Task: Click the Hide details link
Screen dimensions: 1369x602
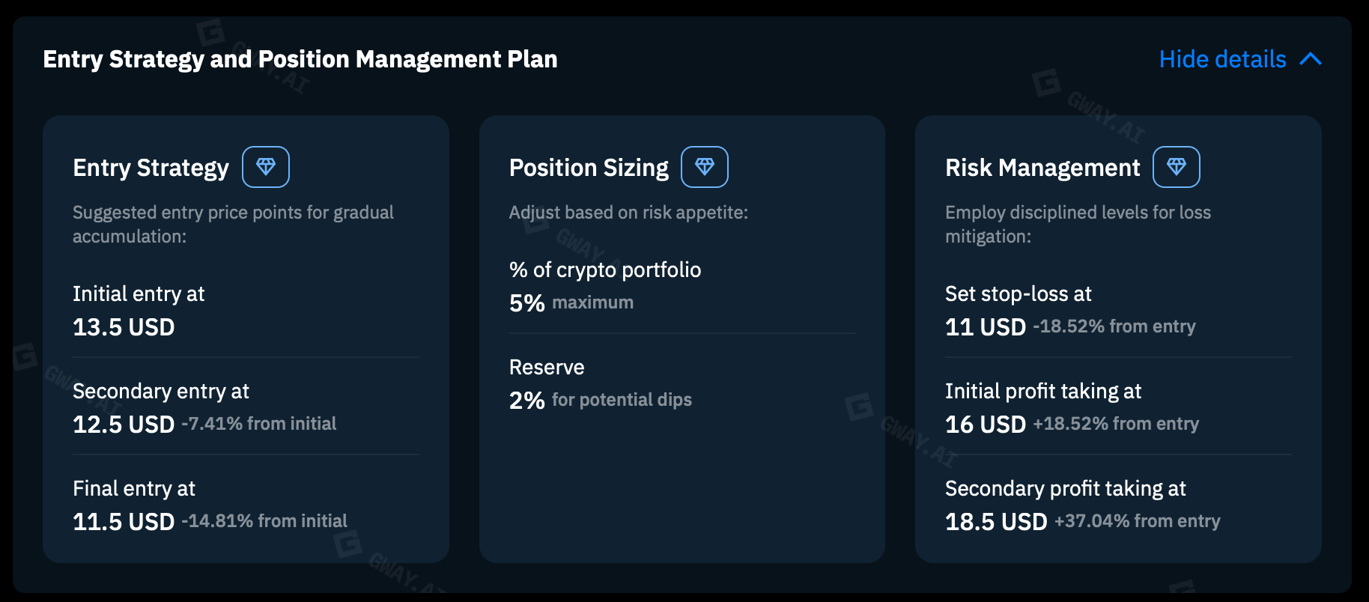Action: click(1222, 59)
